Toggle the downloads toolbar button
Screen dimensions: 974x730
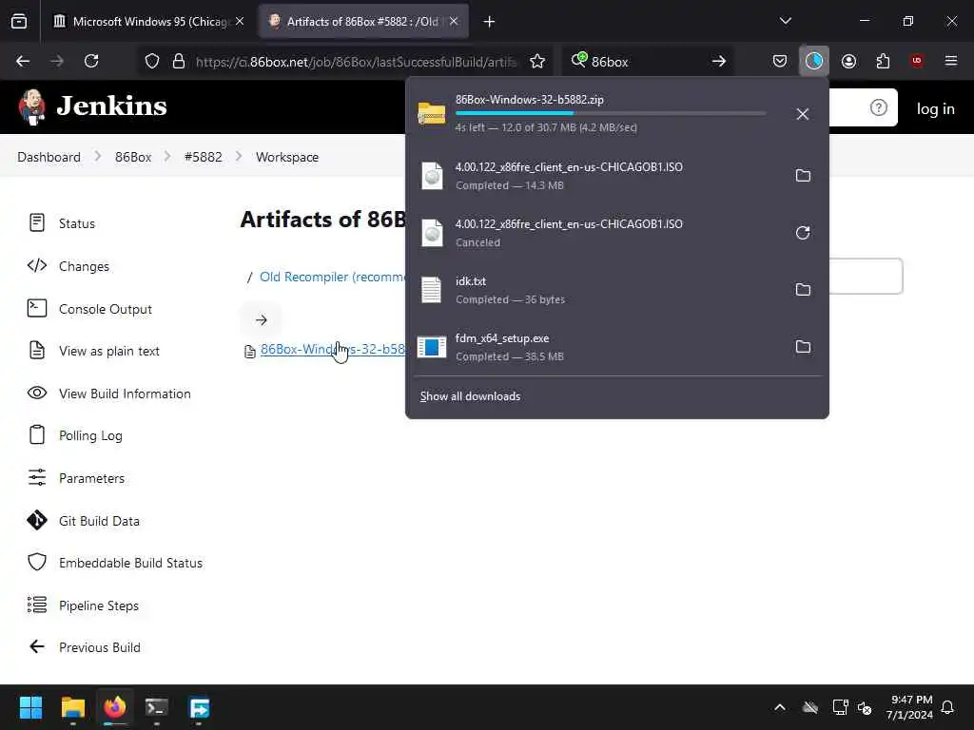(814, 61)
